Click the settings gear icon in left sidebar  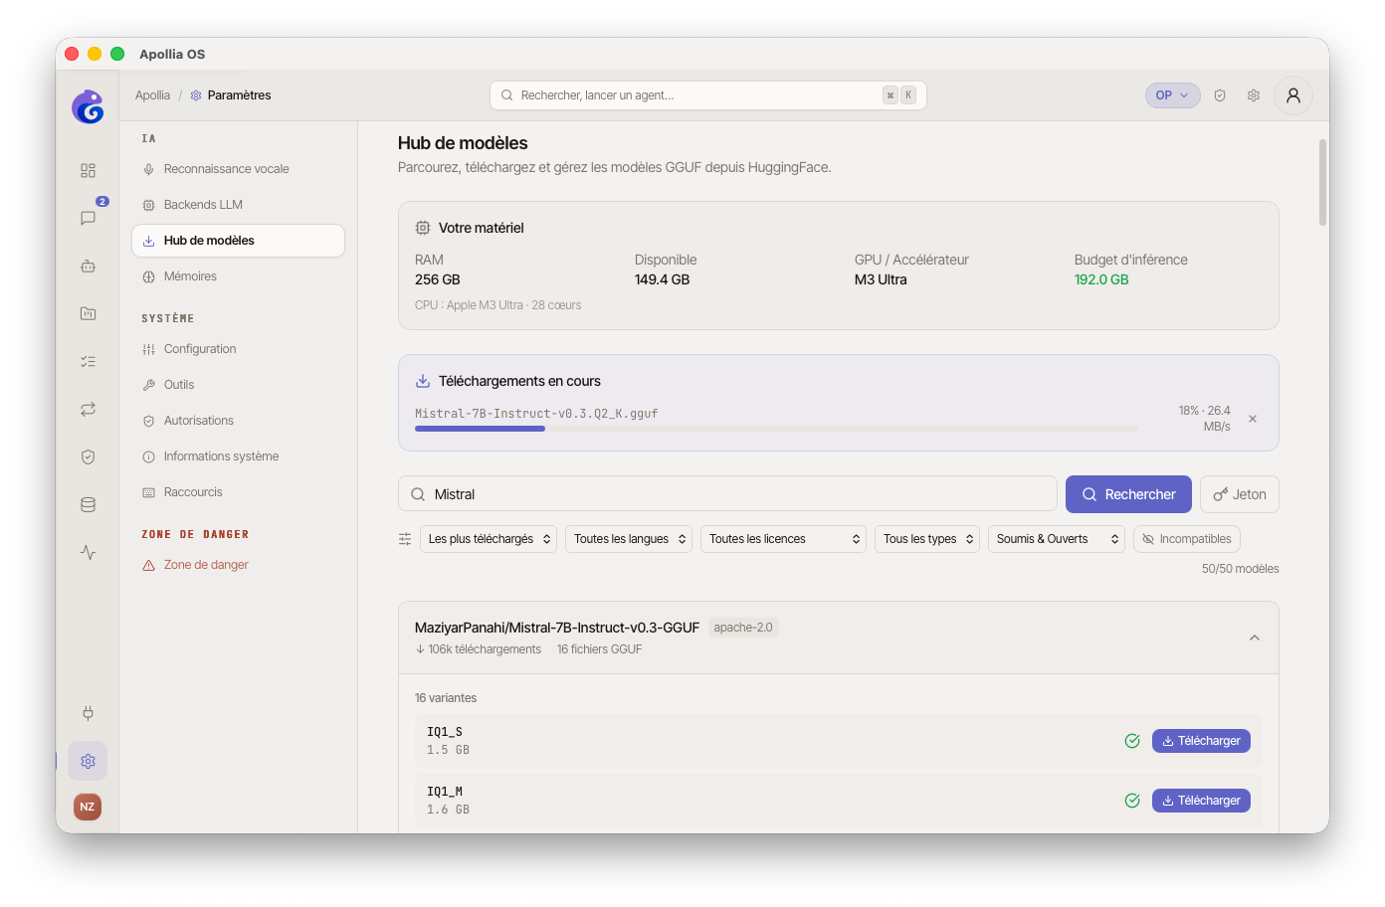88,761
